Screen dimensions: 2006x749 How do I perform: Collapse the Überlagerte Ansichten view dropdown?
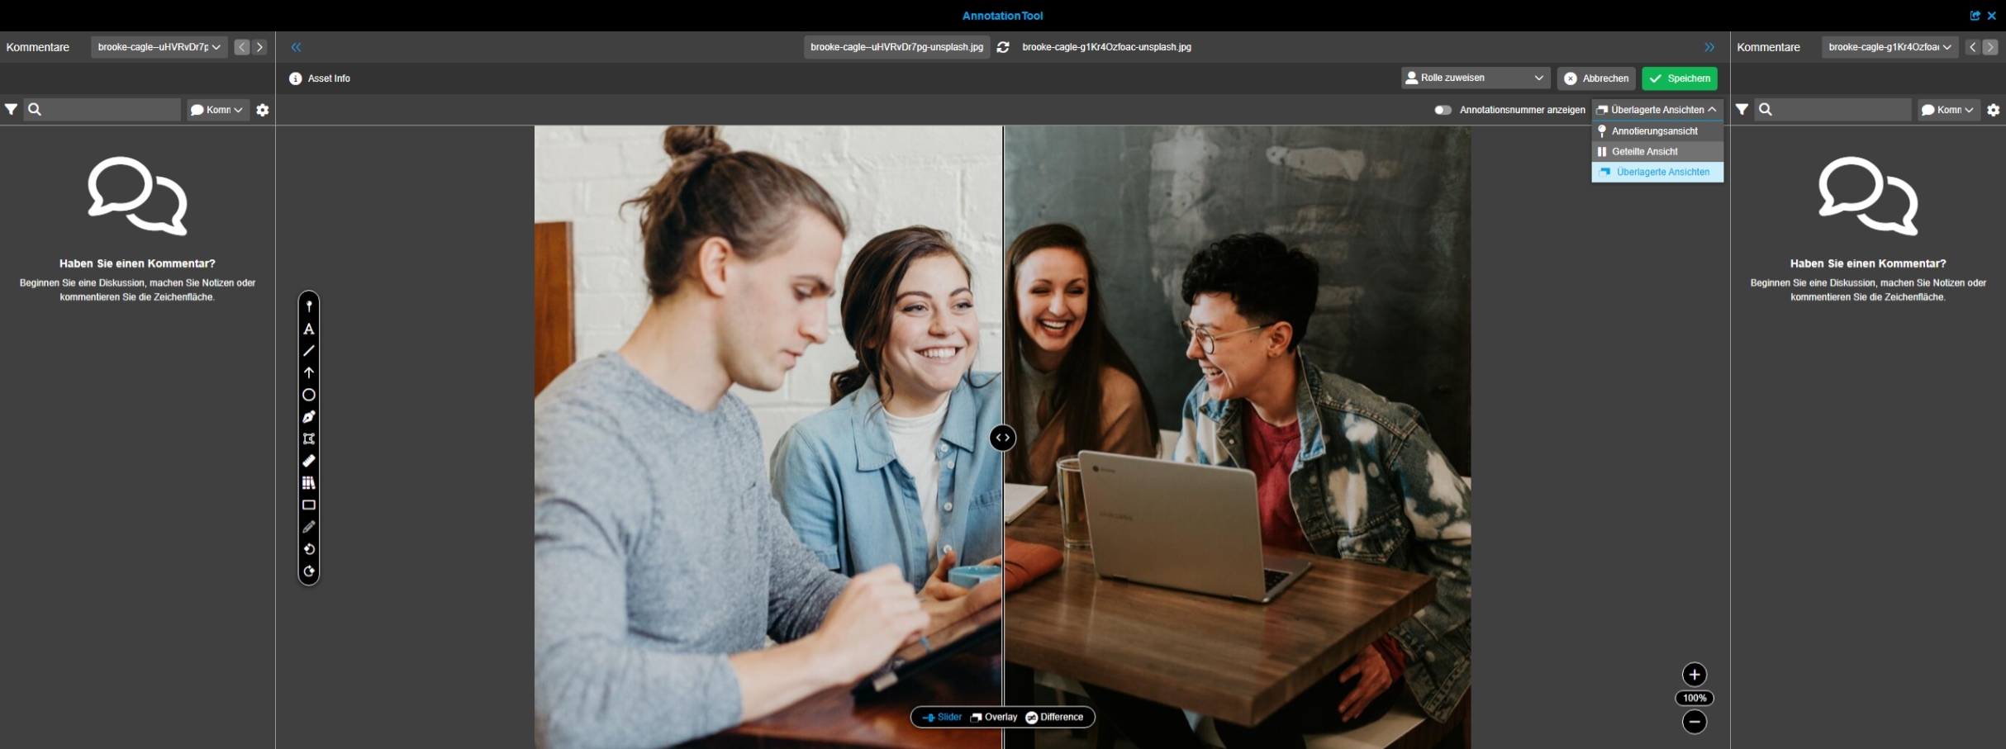pos(1657,110)
